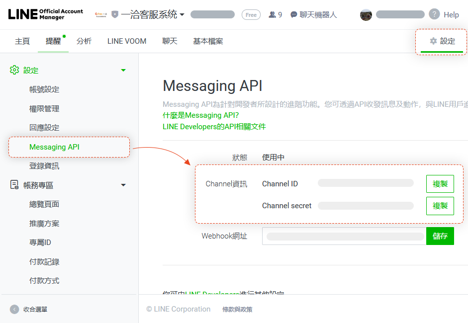The height and width of the screenshot is (323, 468).
Task: Click the 使用中 status text
Action: point(273,157)
